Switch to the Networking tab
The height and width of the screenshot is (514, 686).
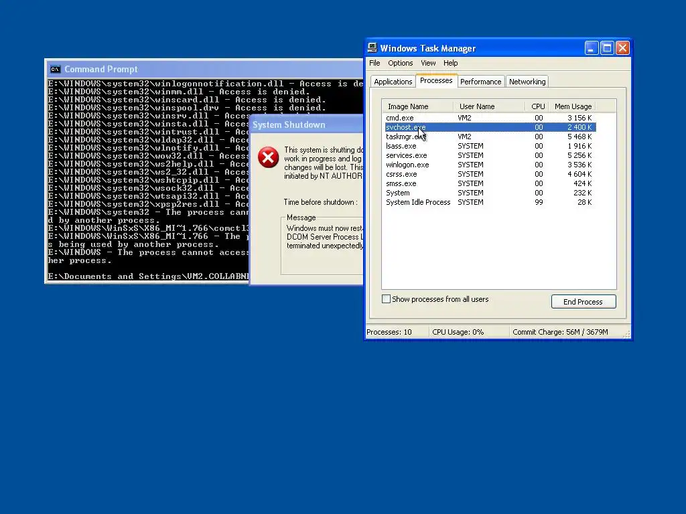tap(527, 82)
